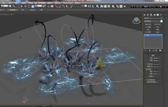
Task: Open the Curve Editor icon
Action: point(105,6)
